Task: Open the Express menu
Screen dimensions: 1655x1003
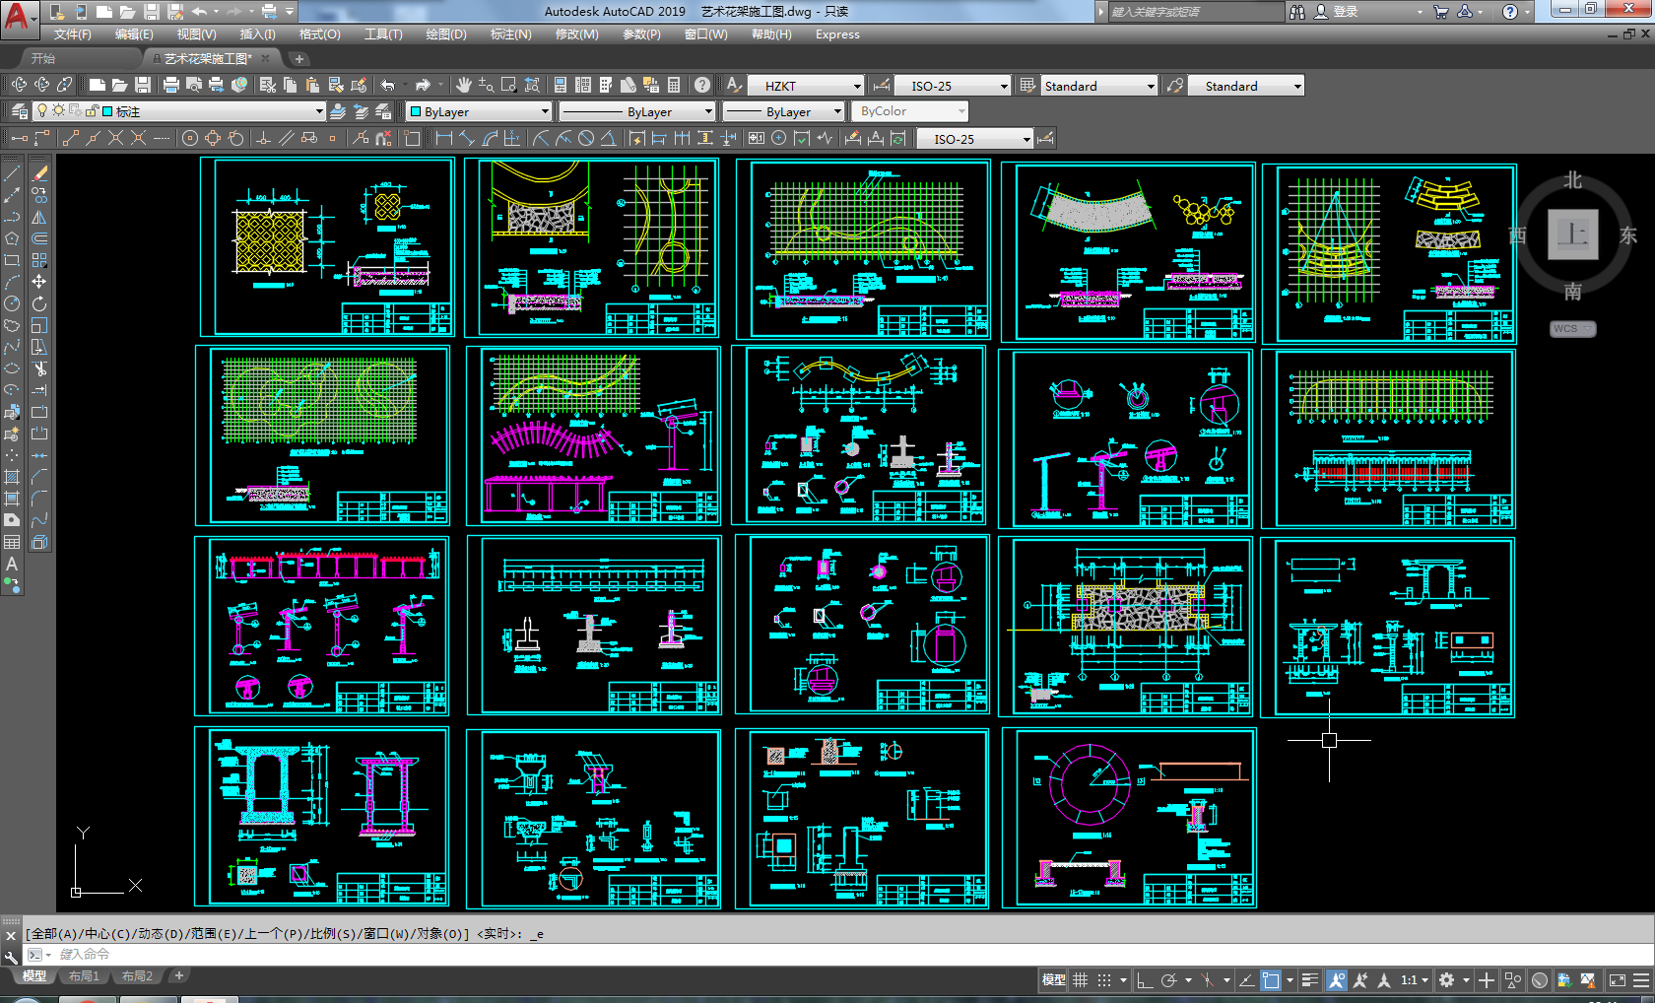Action: [x=837, y=34]
